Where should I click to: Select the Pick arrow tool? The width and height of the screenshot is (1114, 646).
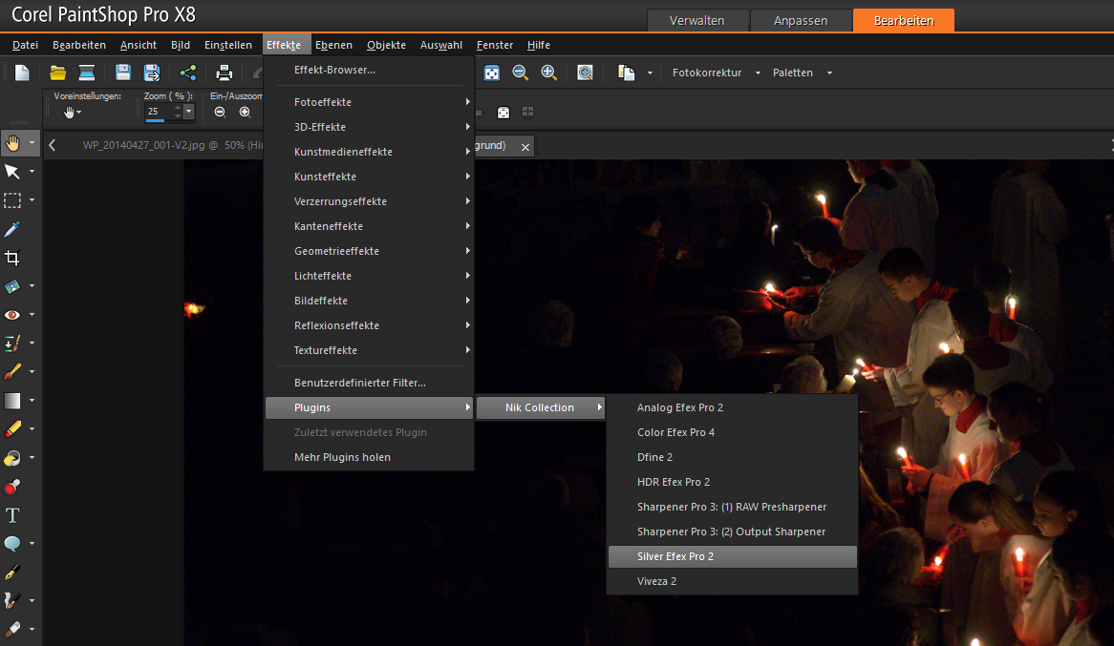click(12, 172)
